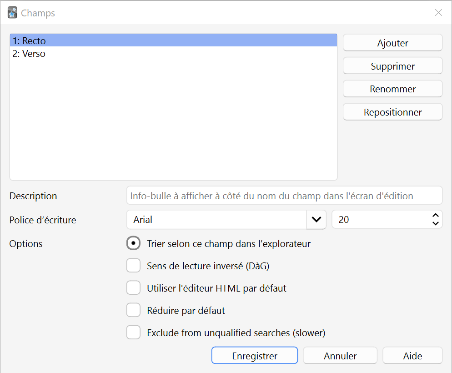The height and width of the screenshot is (373, 452).
Task: Select the '2: Verso' field
Action: (x=173, y=54)
